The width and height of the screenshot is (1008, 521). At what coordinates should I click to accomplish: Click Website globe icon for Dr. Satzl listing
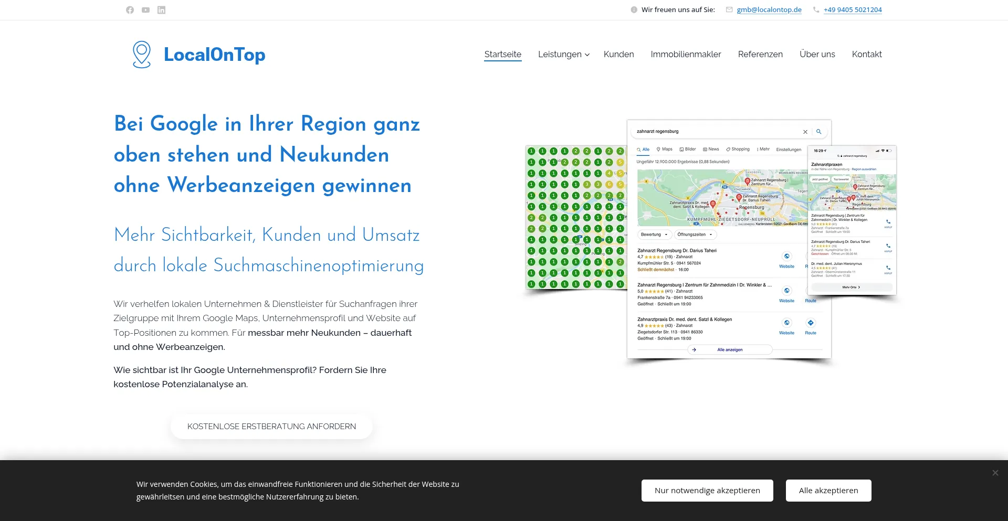(786, 323)
